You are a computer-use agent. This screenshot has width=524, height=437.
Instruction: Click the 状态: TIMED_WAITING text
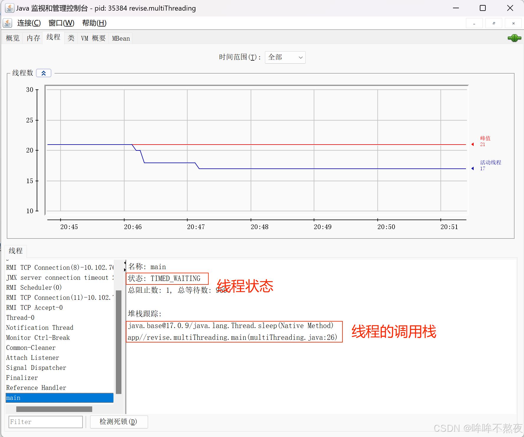point(164,279)
